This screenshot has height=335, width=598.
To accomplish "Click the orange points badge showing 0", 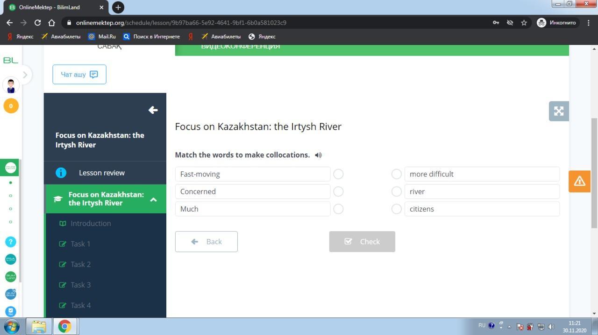I will point(11,106).
